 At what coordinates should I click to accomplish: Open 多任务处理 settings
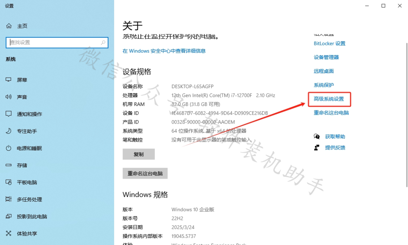point(29,200)
